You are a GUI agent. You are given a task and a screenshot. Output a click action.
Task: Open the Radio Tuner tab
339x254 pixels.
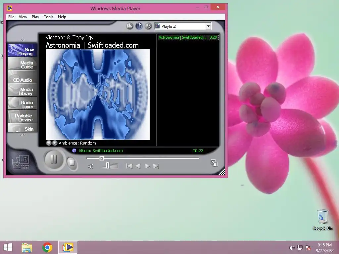tap(22, 104)
